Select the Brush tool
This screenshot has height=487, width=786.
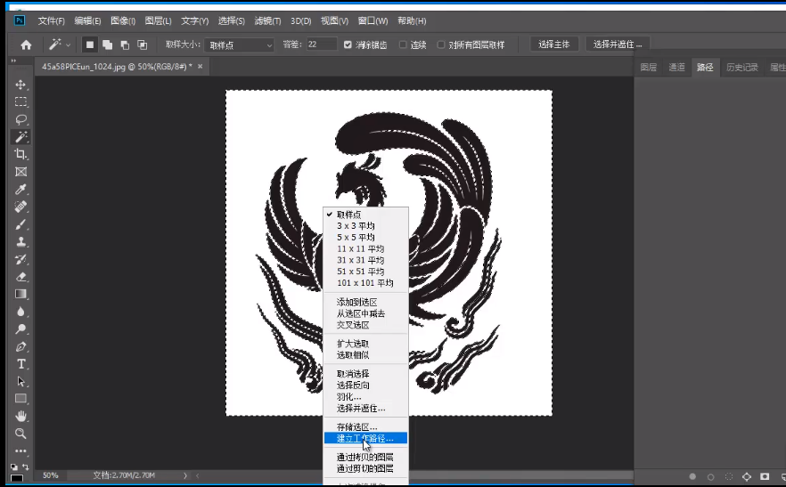tap(20, 224)
